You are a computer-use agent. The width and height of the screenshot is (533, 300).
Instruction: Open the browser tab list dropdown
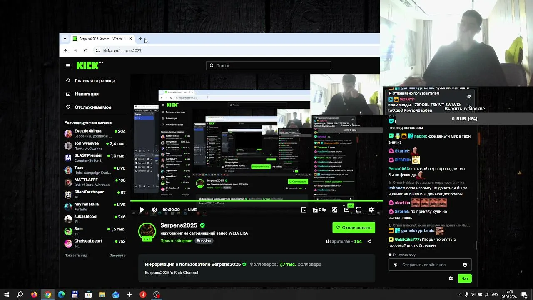[x=65, y=39]
